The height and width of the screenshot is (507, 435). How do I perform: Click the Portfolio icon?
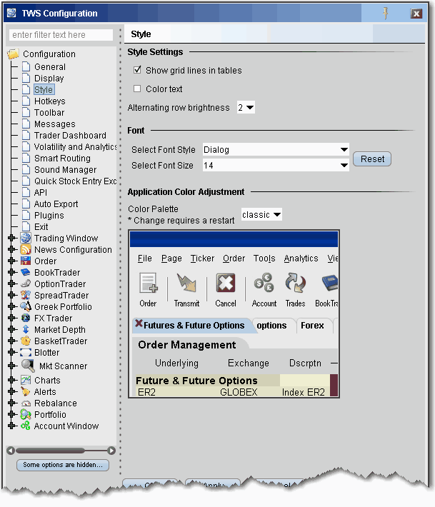[x=26, y=414]
